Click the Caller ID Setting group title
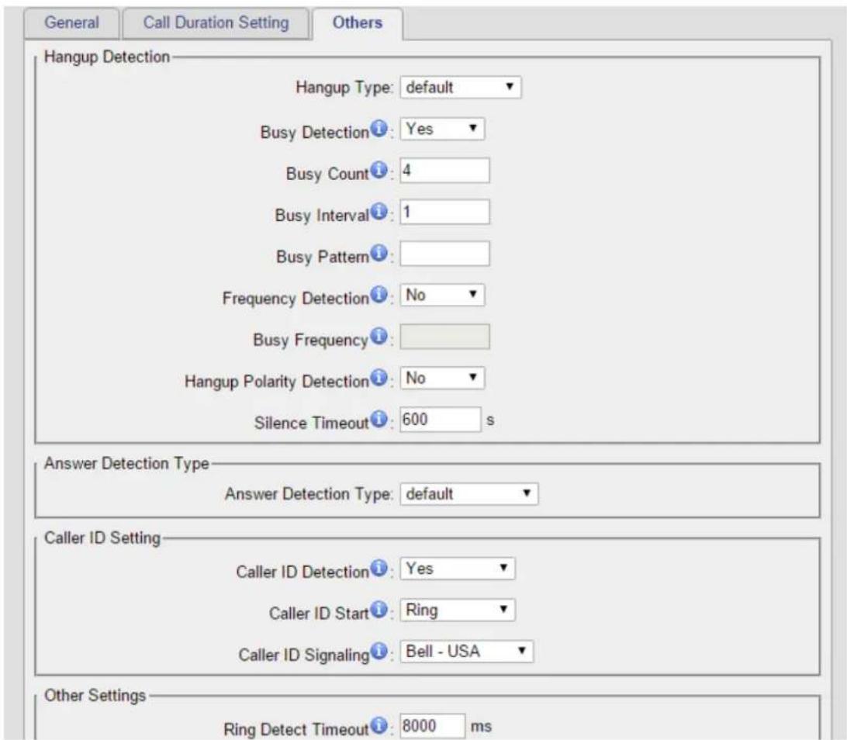Viewport: 847px width, 740px height. pyautogui.click(x=102, y=538)
